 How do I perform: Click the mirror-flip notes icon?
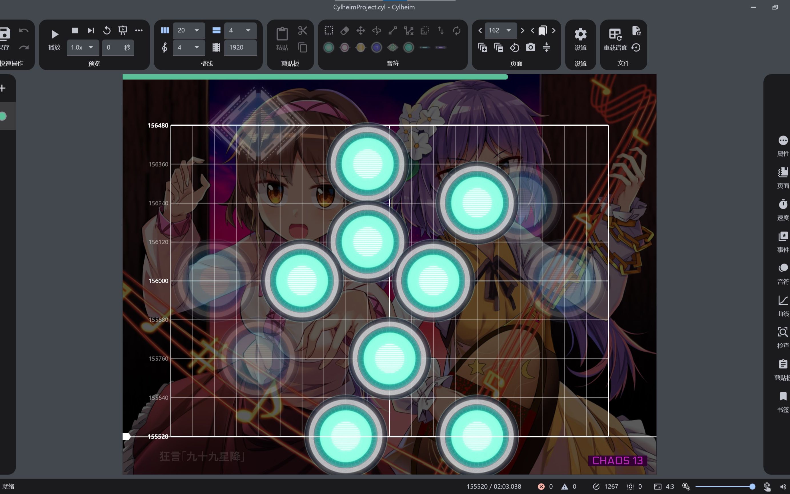click(x=376, y=30)
